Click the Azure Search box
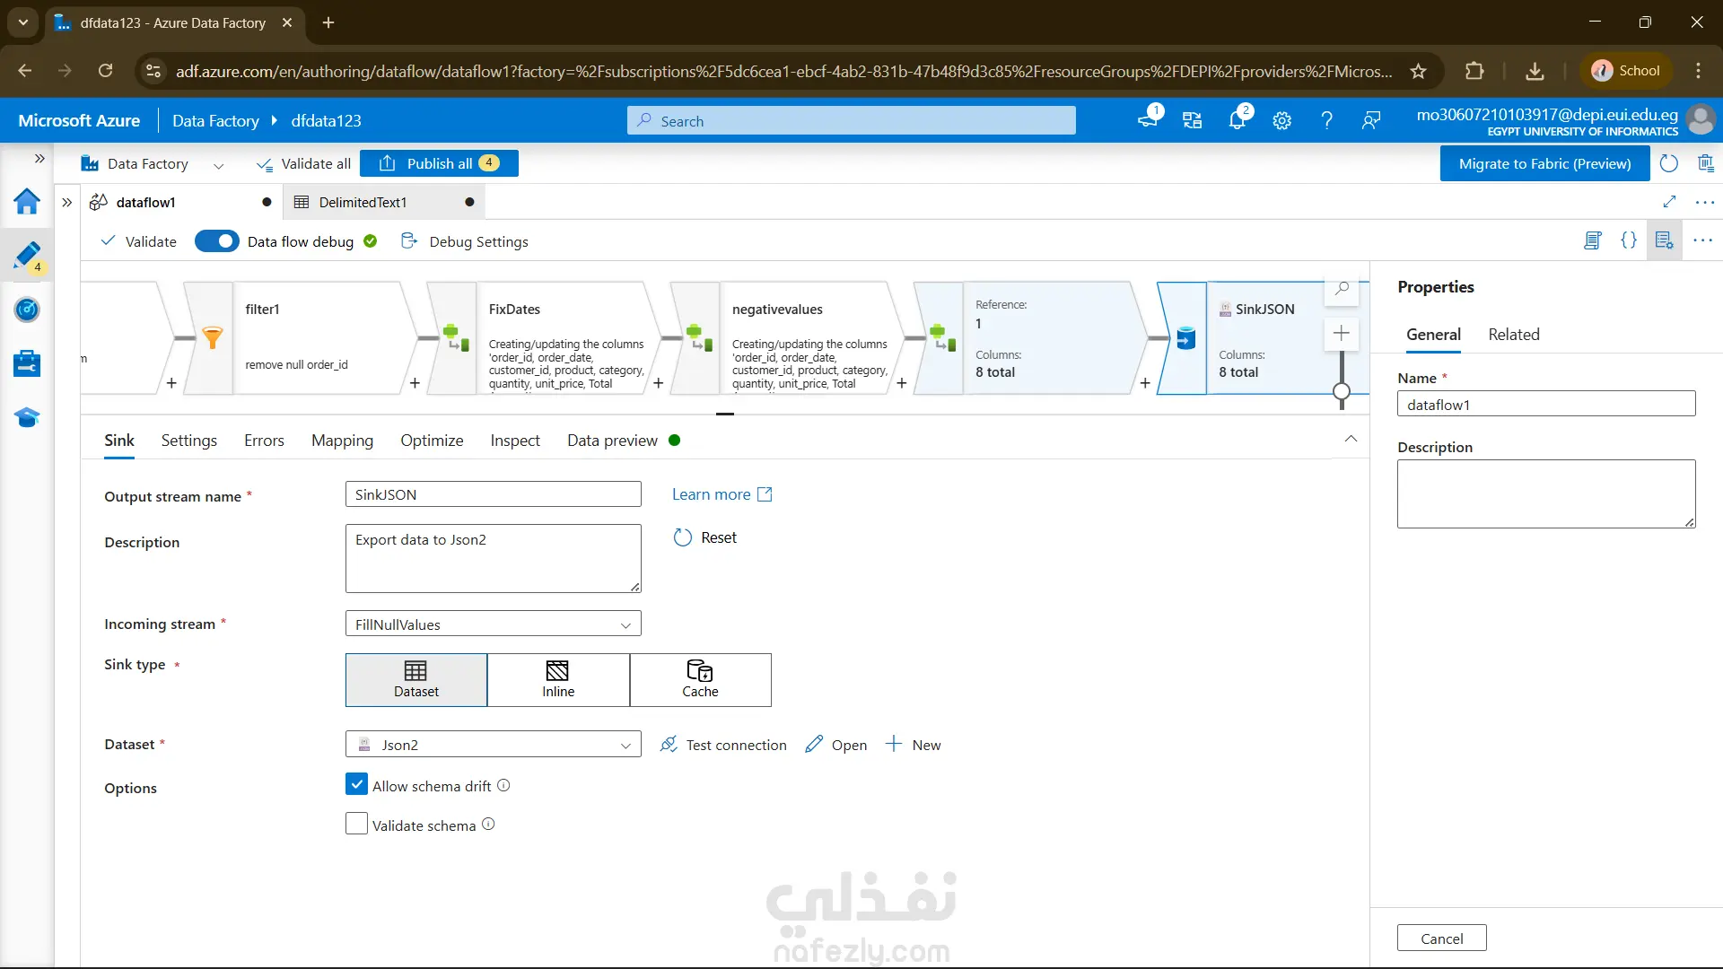The width and height of the screenshot is (1723, 969). pyautogui.click(x=852, y=120)
